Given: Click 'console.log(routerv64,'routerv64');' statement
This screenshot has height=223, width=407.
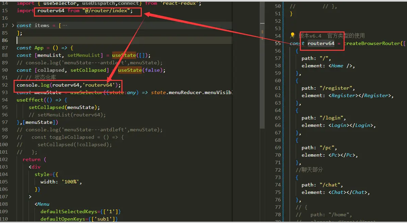Looking at the screenshot, I should tap(69, 85).
